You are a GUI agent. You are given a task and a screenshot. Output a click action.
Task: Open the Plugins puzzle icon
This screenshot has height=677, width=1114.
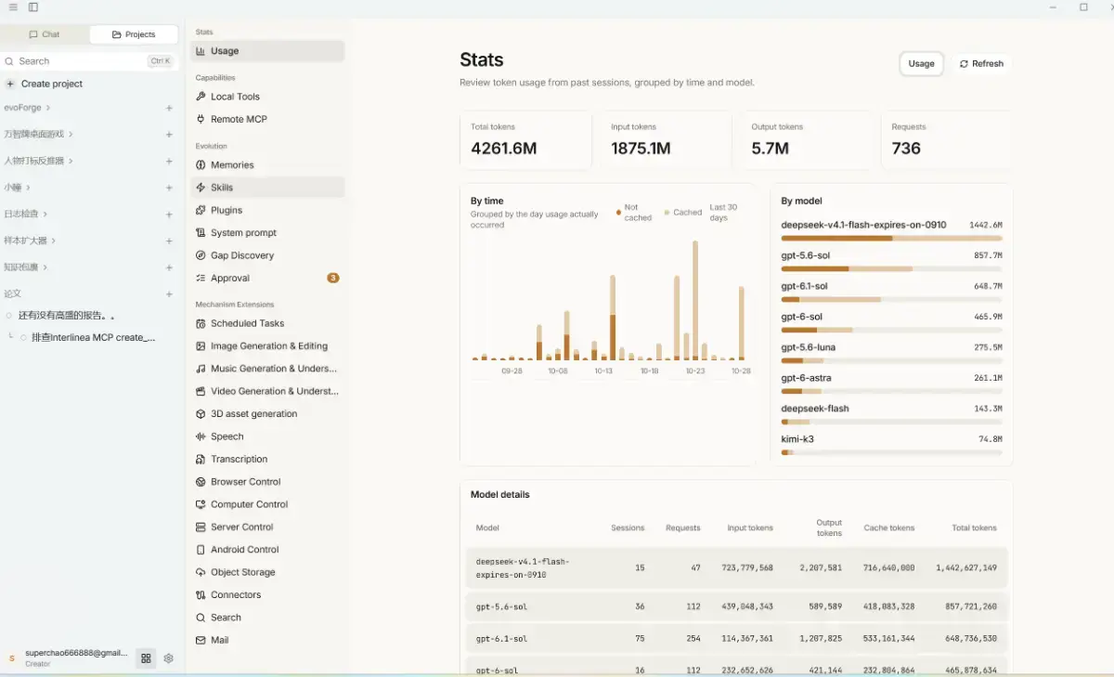201,210
